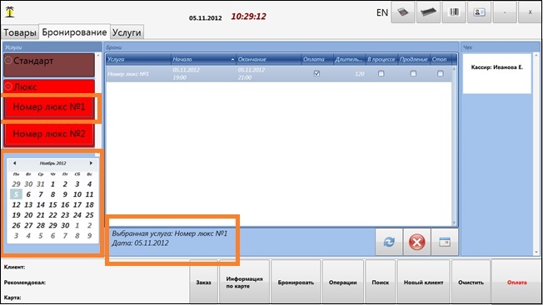Collapse the Стандарт services group
Viewport: 543px width, 305px height.
[8, 60]
